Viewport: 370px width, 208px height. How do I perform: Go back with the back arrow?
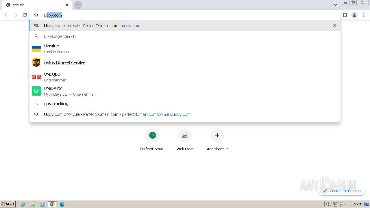6,15
